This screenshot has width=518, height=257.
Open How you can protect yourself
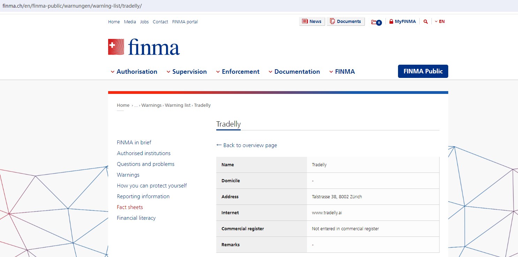pos(152,186)
